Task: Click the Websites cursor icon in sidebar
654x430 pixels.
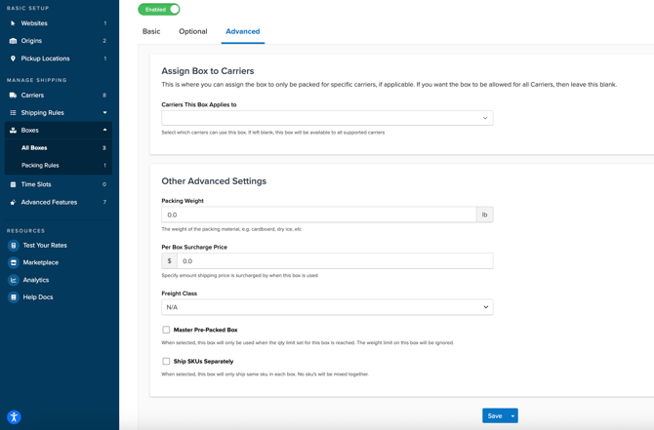Action: pyautogui.click(x=13, y=23)
